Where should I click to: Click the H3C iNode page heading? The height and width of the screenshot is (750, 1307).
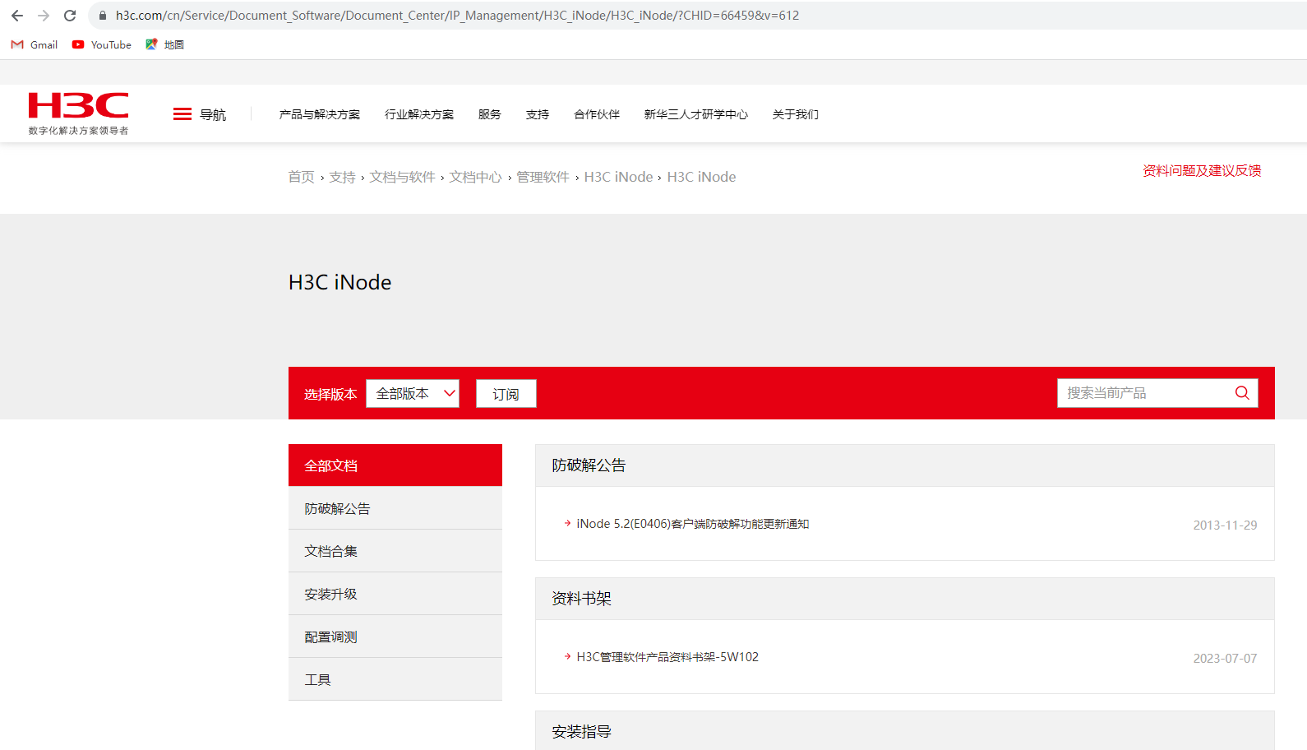pos(340,282)
